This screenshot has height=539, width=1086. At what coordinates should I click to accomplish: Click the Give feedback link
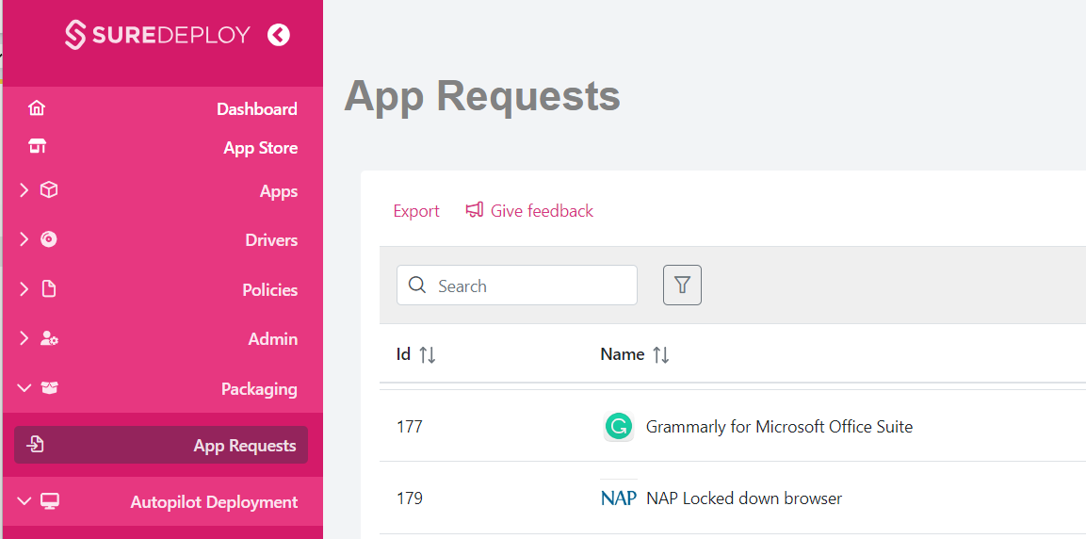pos(542,211)
